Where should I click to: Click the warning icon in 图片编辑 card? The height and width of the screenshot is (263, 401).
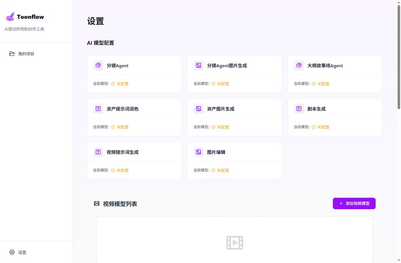point(213,170)
